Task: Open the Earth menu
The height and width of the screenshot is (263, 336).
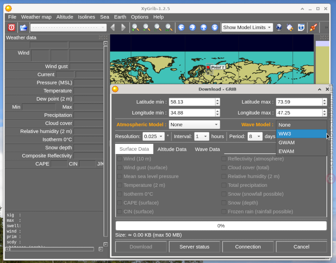Action: tap(120, 17)
